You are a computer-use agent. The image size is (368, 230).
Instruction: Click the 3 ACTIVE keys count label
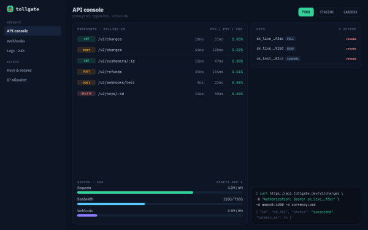pyautogui.click(x=347, y=29)
